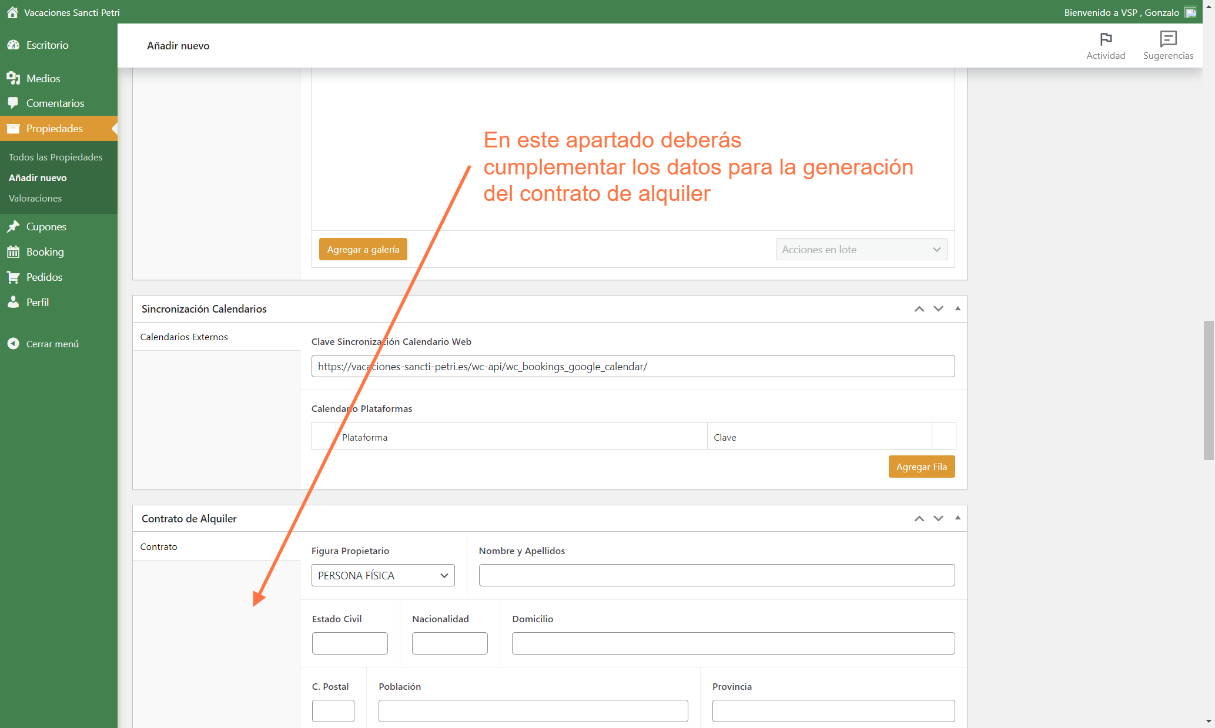This screenshot has width=1215, height=728.
Task: Move Contrato de Alquiler panel up
Action: click(919, 519)
